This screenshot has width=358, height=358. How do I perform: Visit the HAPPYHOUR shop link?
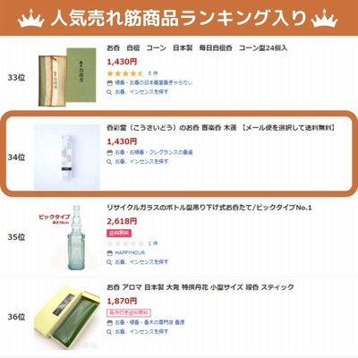tap(130, 252)
